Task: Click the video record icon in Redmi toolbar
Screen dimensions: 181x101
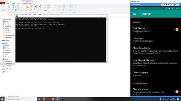Action: coord(167,4)
